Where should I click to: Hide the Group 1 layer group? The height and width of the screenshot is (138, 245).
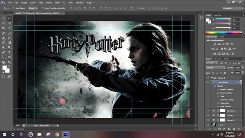click(207, 78)
